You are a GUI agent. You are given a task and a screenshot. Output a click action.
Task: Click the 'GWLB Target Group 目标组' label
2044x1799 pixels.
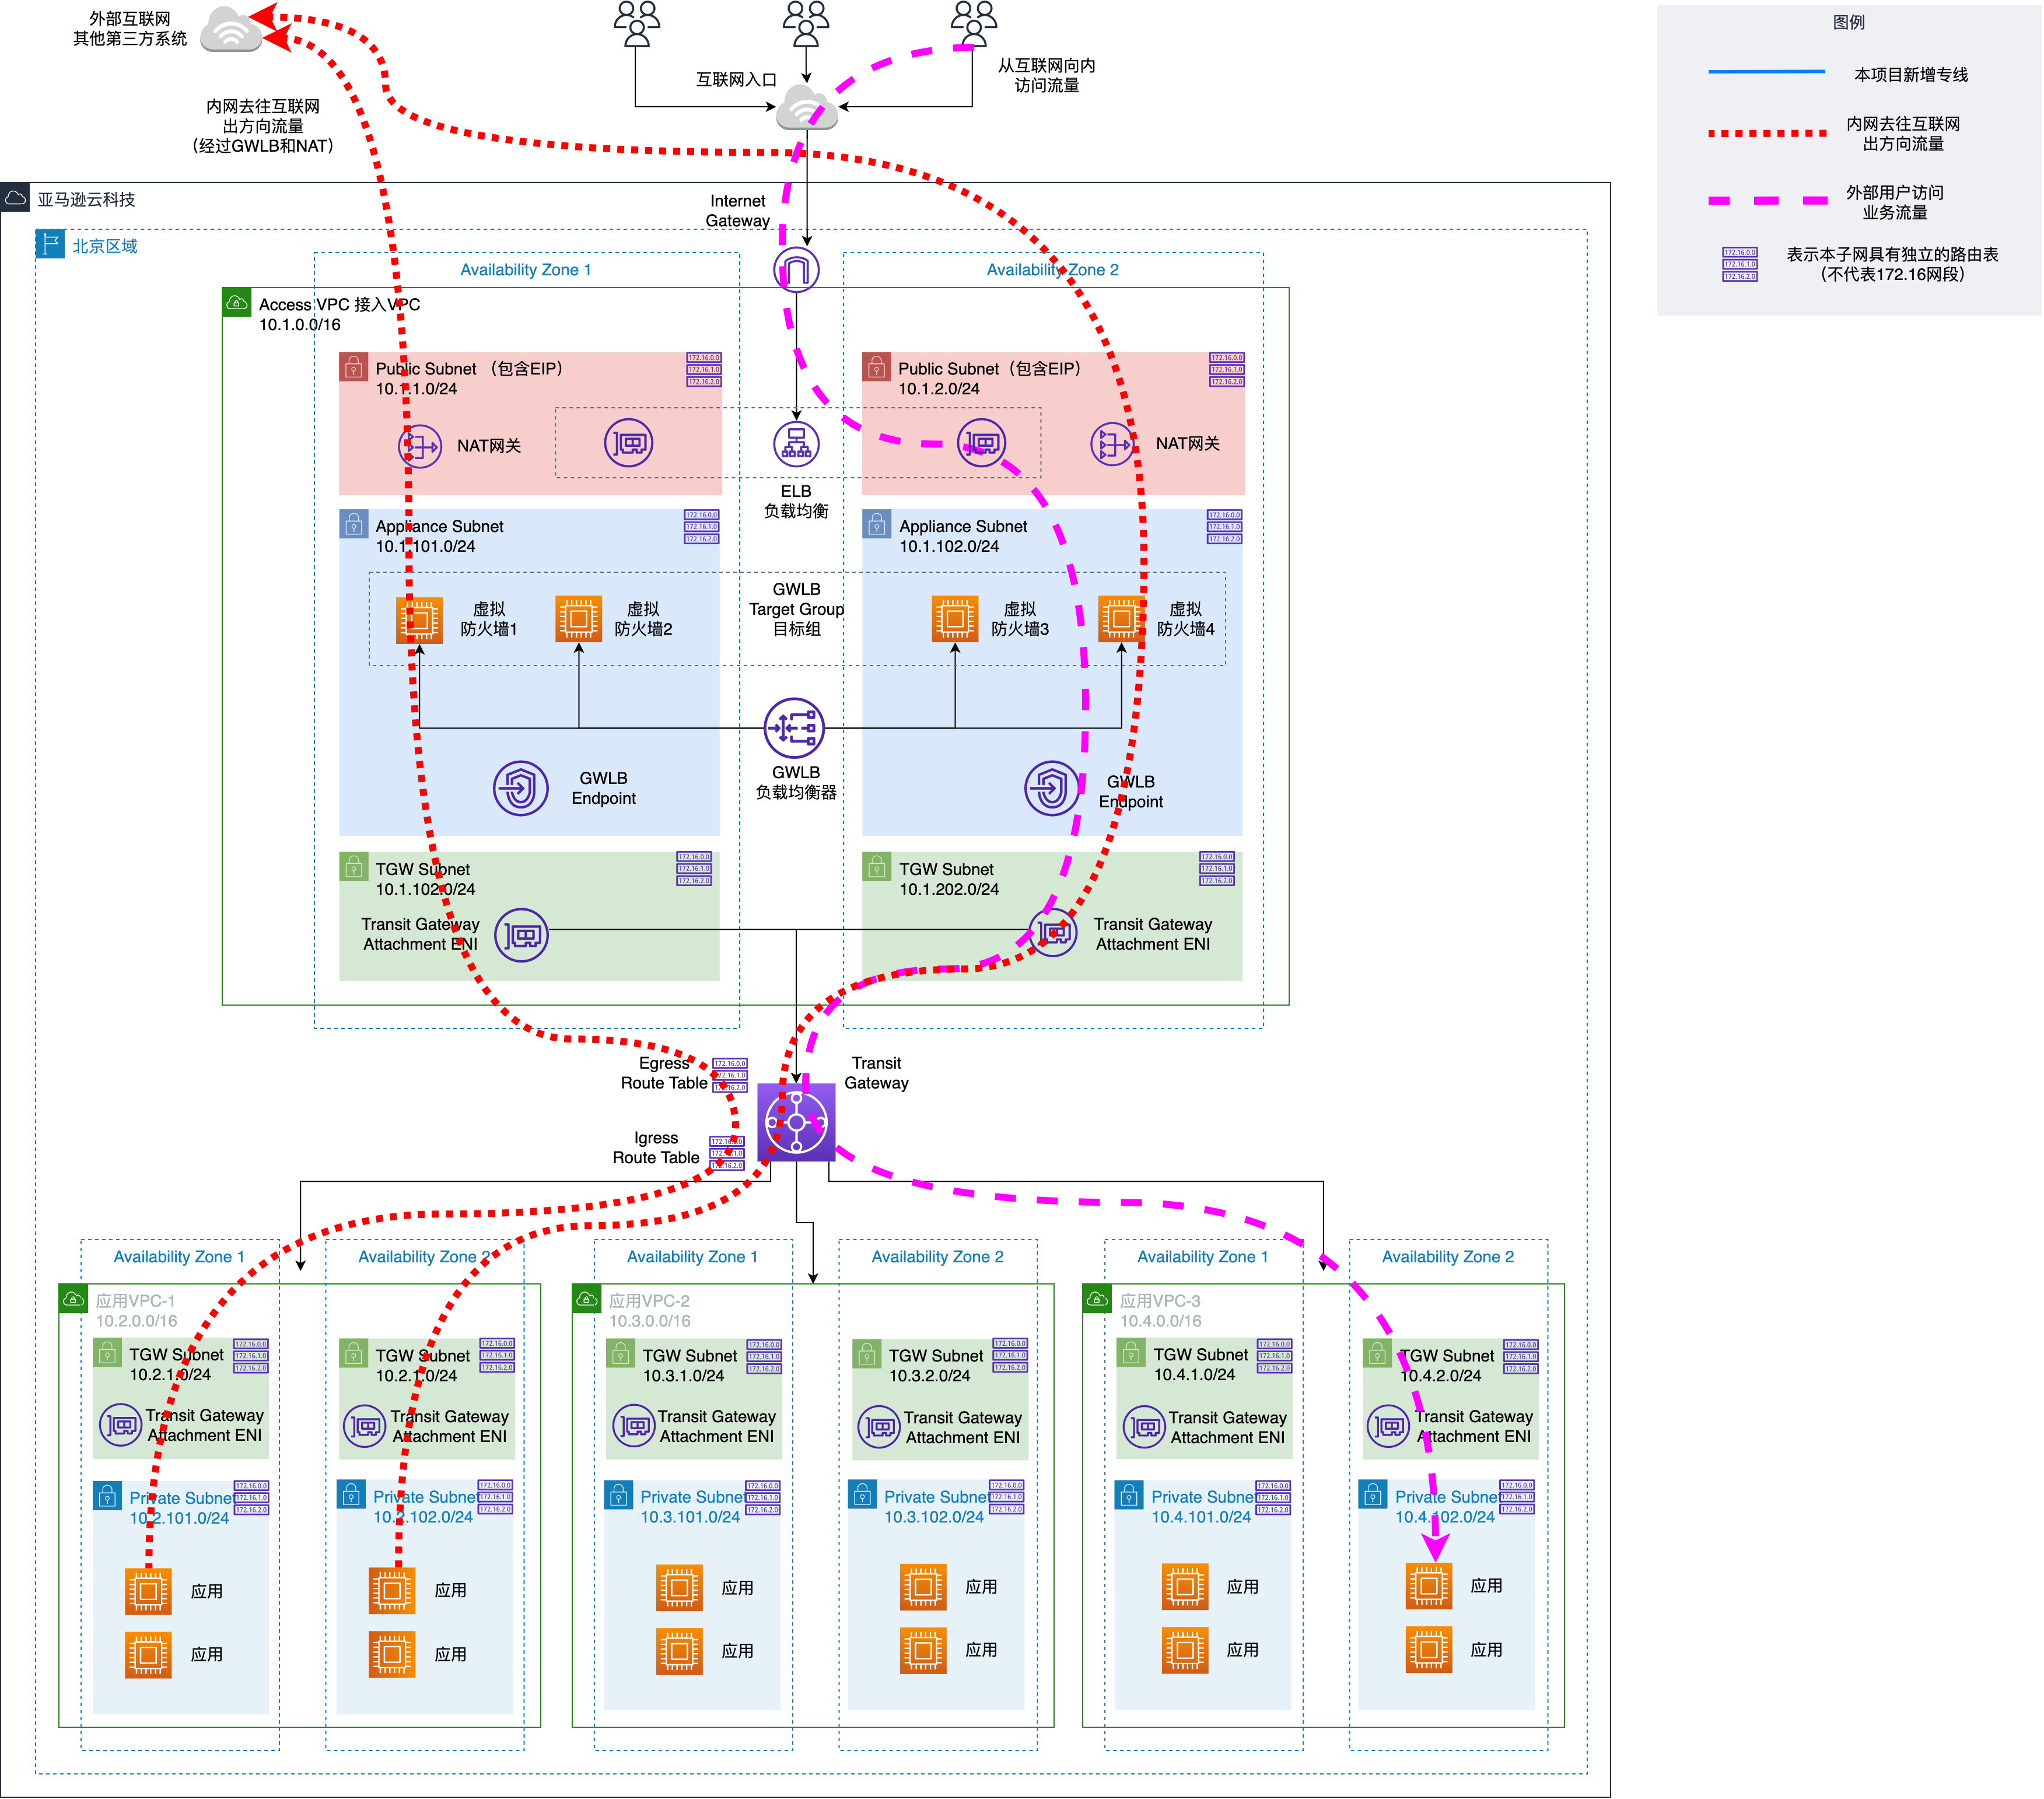click(x=796, y=609)
